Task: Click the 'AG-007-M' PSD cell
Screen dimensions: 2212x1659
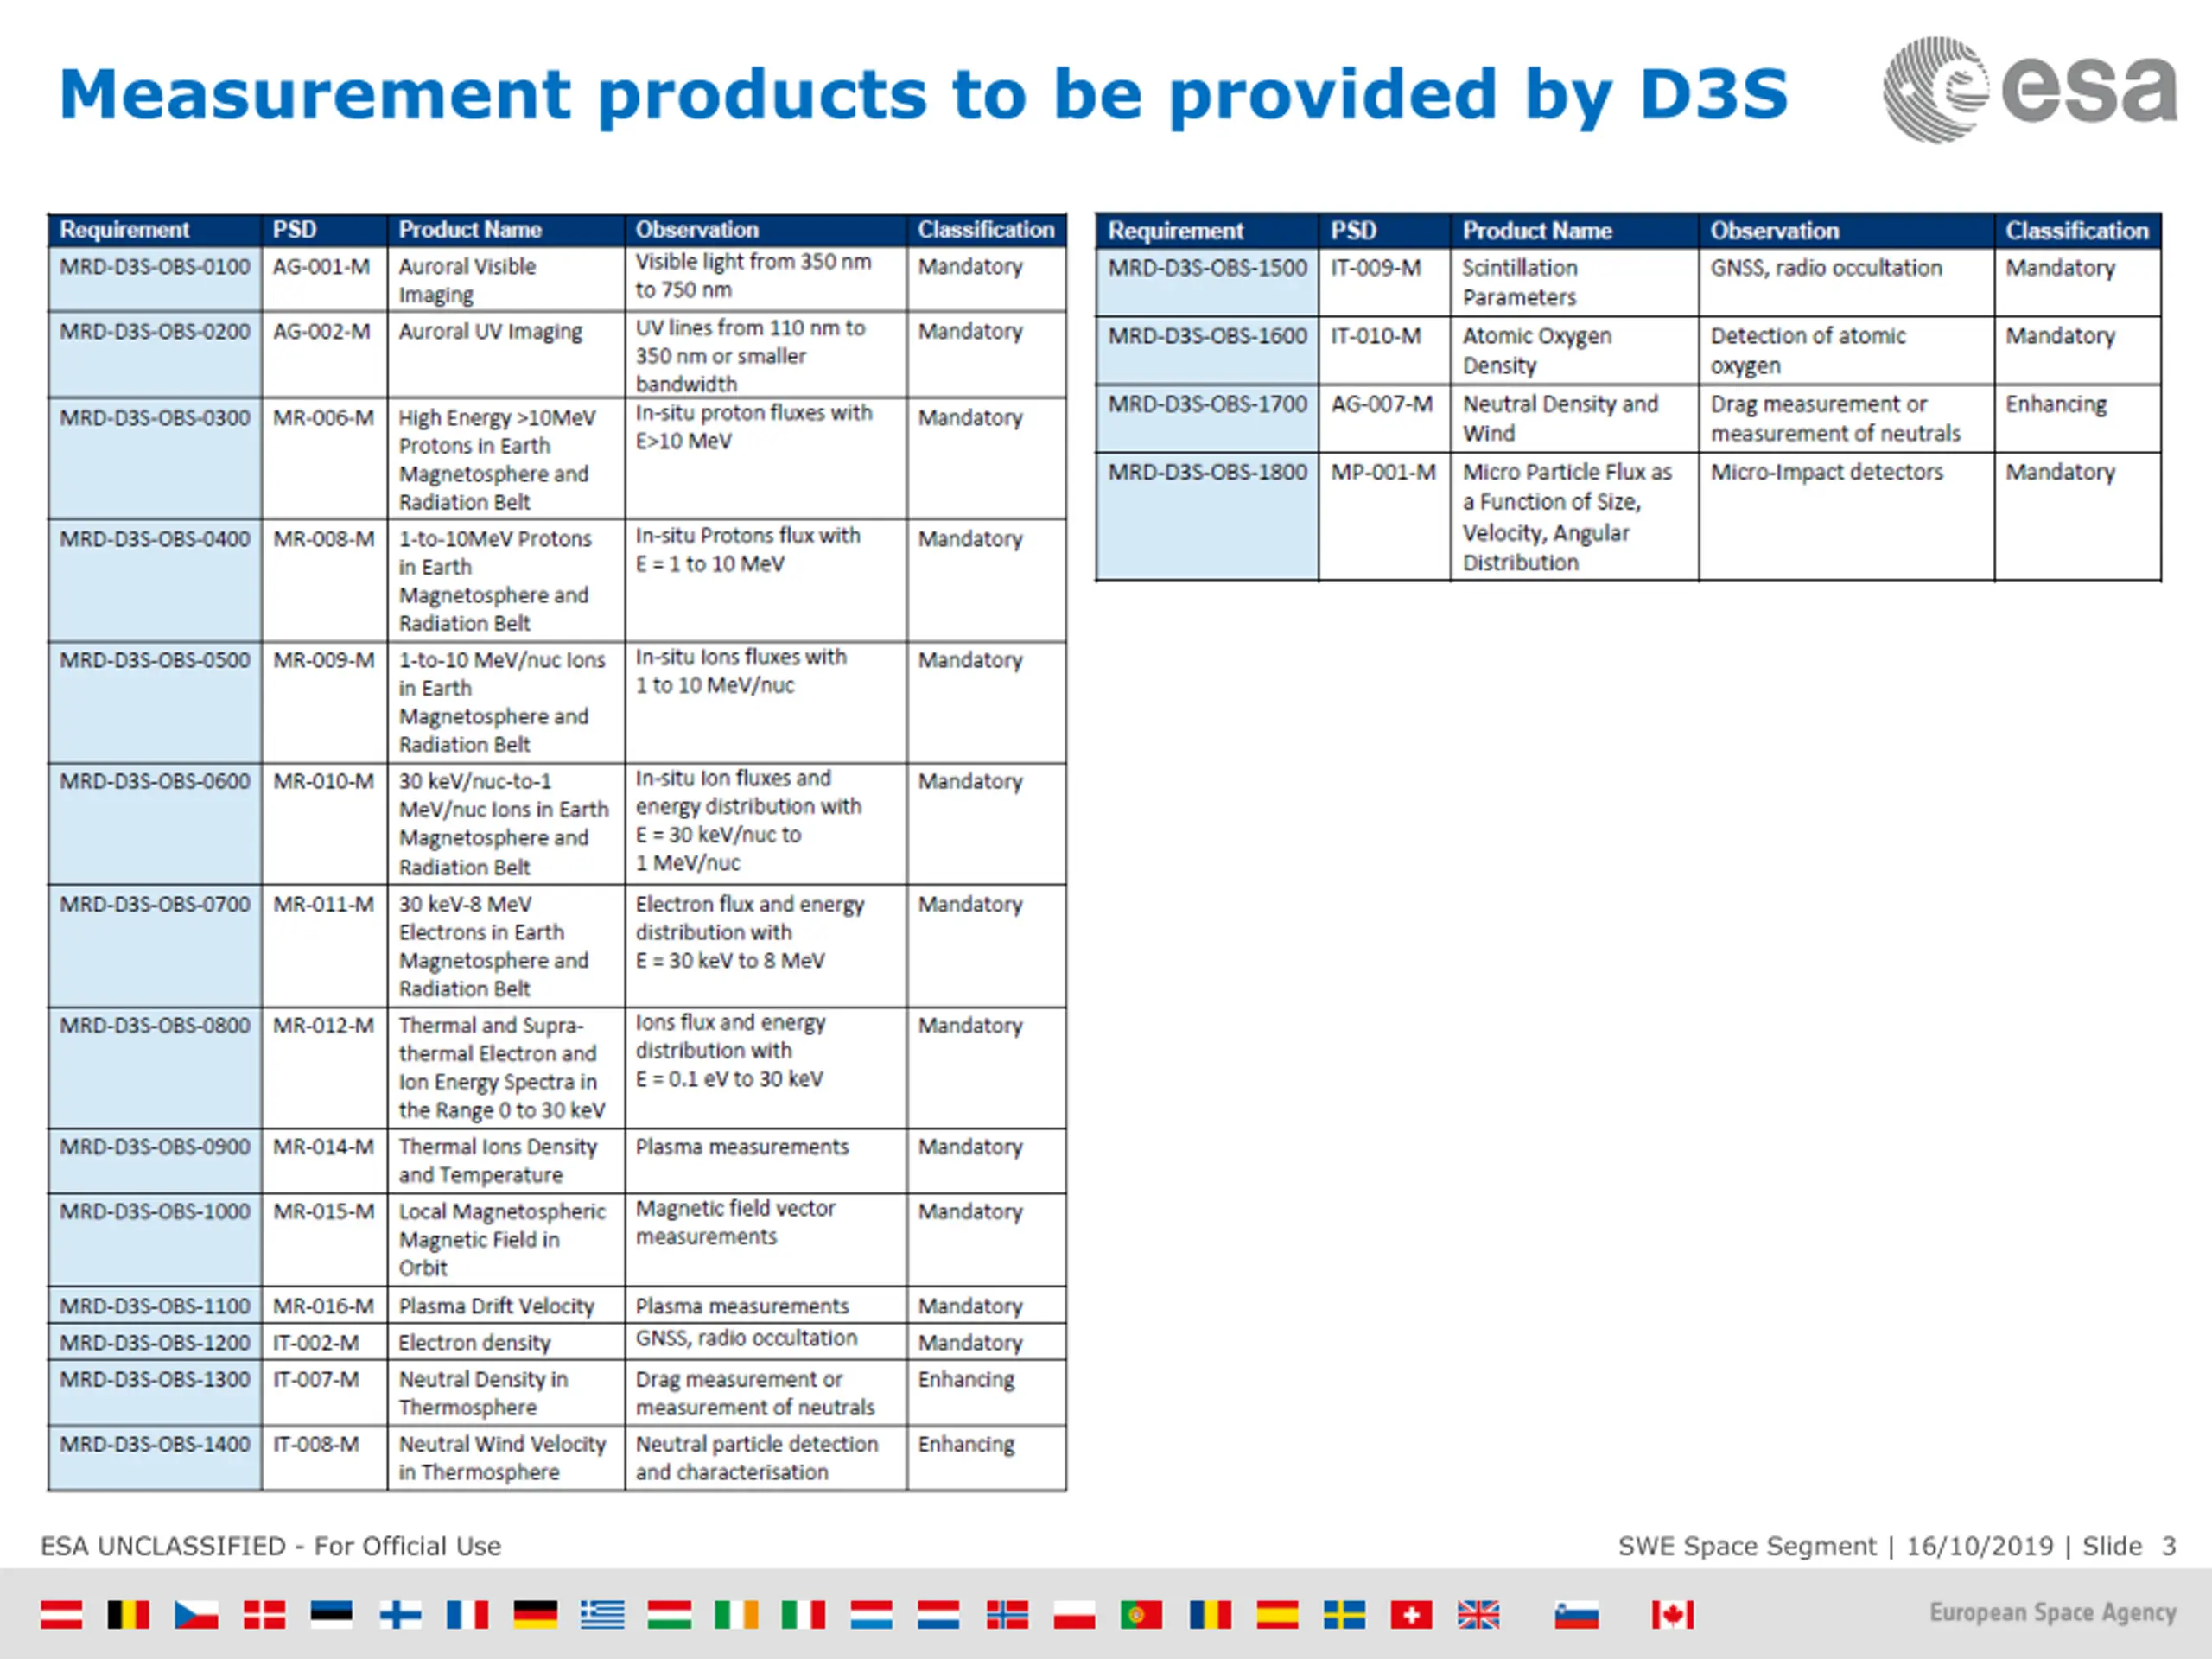Action: [1384, 418]
